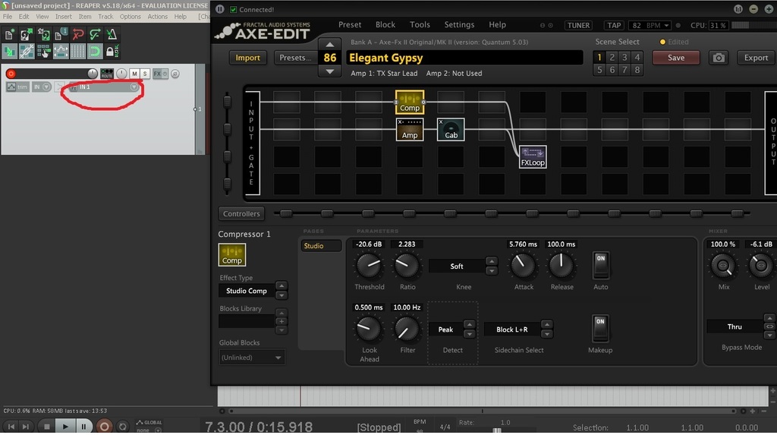This screenshot has height=435, width=777.
Task: Toggle REAPER's grid lines icon
Action: (78, 51)
